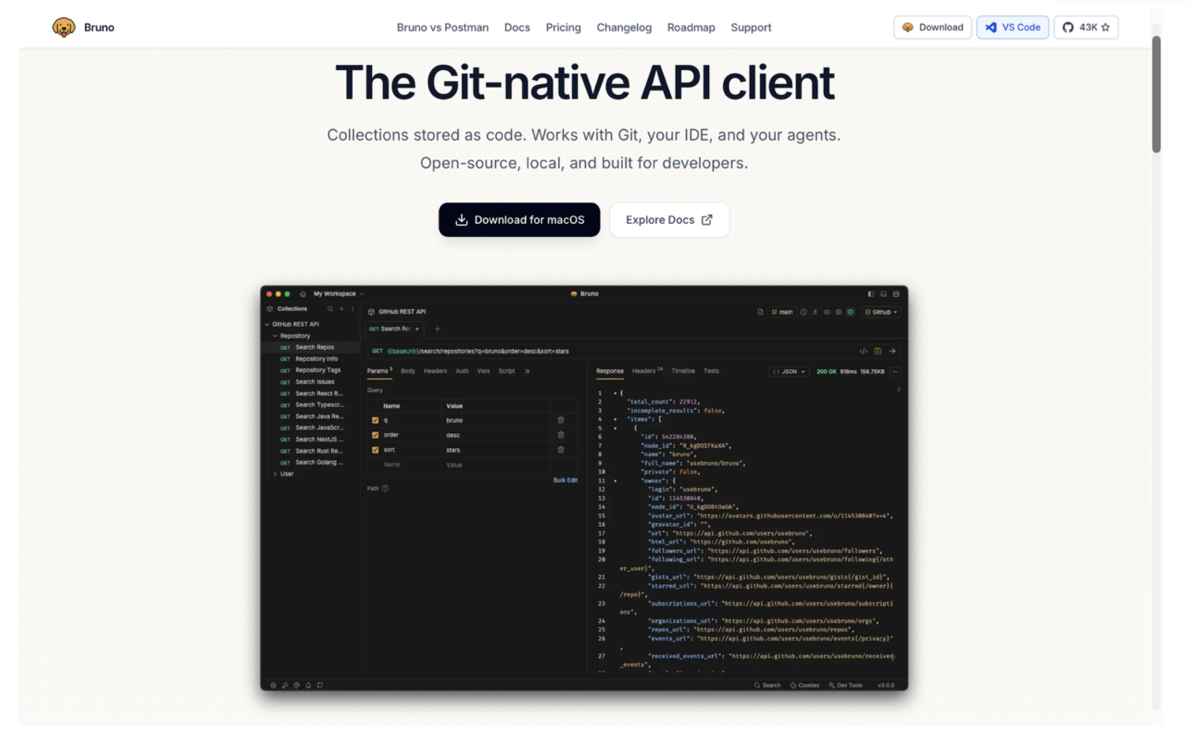Click the plus icon to add new request tab

click(x=437, y=329)
